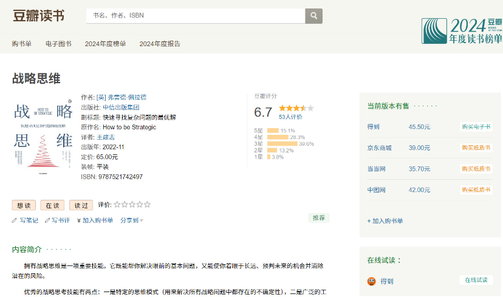Open translator link 王建志

tap(106, 137)
